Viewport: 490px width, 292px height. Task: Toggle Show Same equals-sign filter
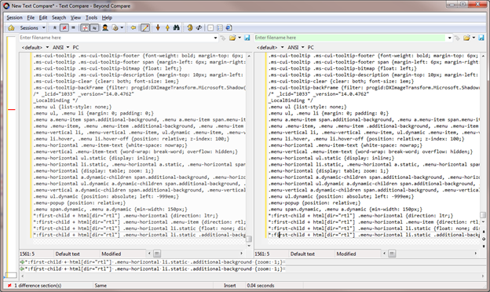[74, 27]
